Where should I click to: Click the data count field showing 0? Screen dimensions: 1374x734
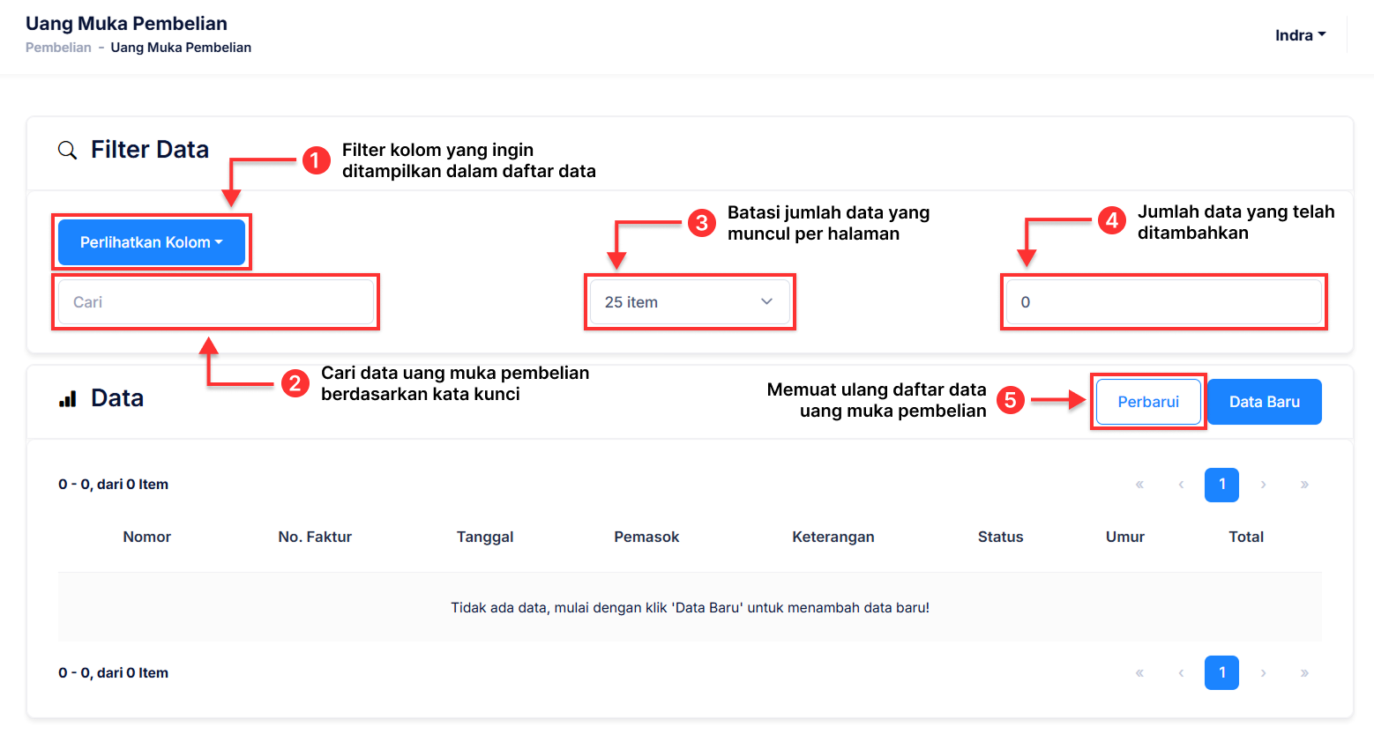coord(1164,302)
